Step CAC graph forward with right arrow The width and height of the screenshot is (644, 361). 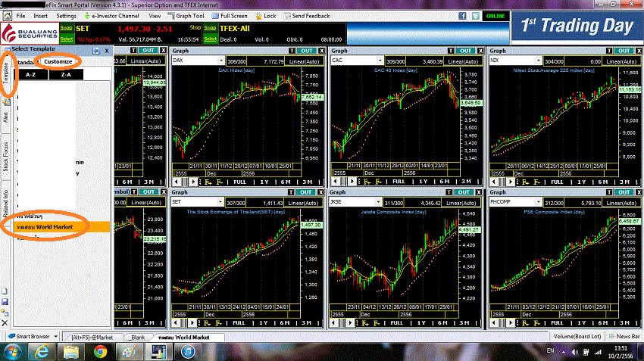[x=352, y=182]
